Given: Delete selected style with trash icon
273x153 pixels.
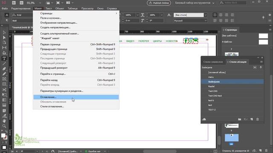Looking at the screenshot, I should coord(258,119).
